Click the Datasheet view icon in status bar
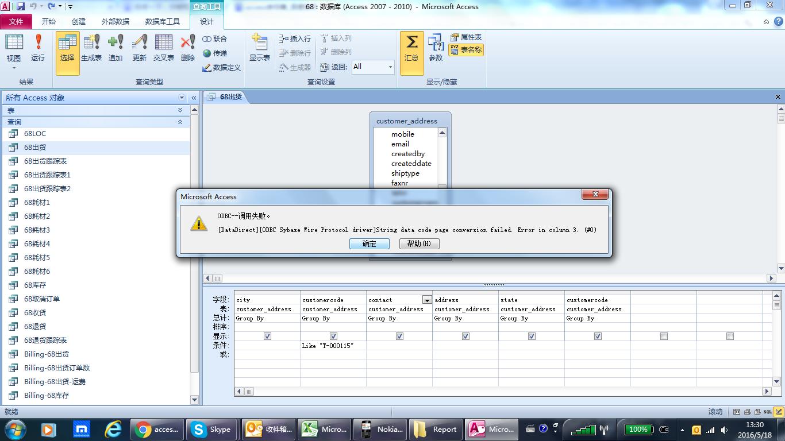 point(737,412)
